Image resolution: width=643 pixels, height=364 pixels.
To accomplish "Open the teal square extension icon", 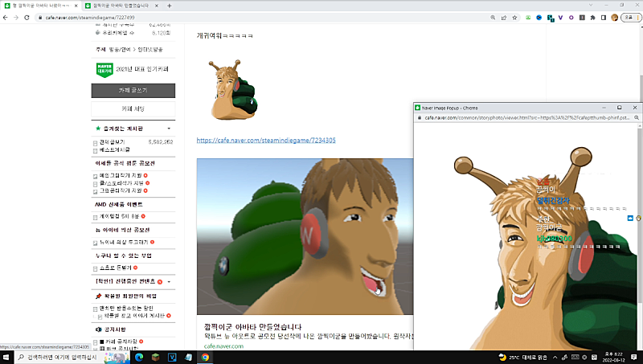I will pyautogui.click(x=551, y=18).
